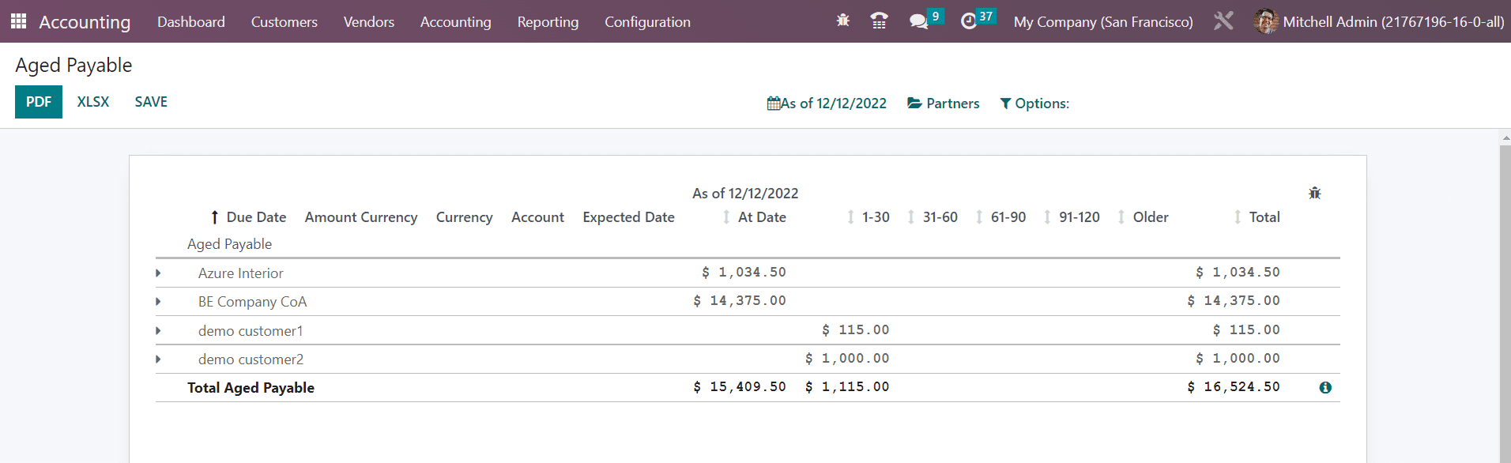Viewport: 1511px width, 463px height.
Task: Click the bug icon above report table
Action: click(1314, 194)
